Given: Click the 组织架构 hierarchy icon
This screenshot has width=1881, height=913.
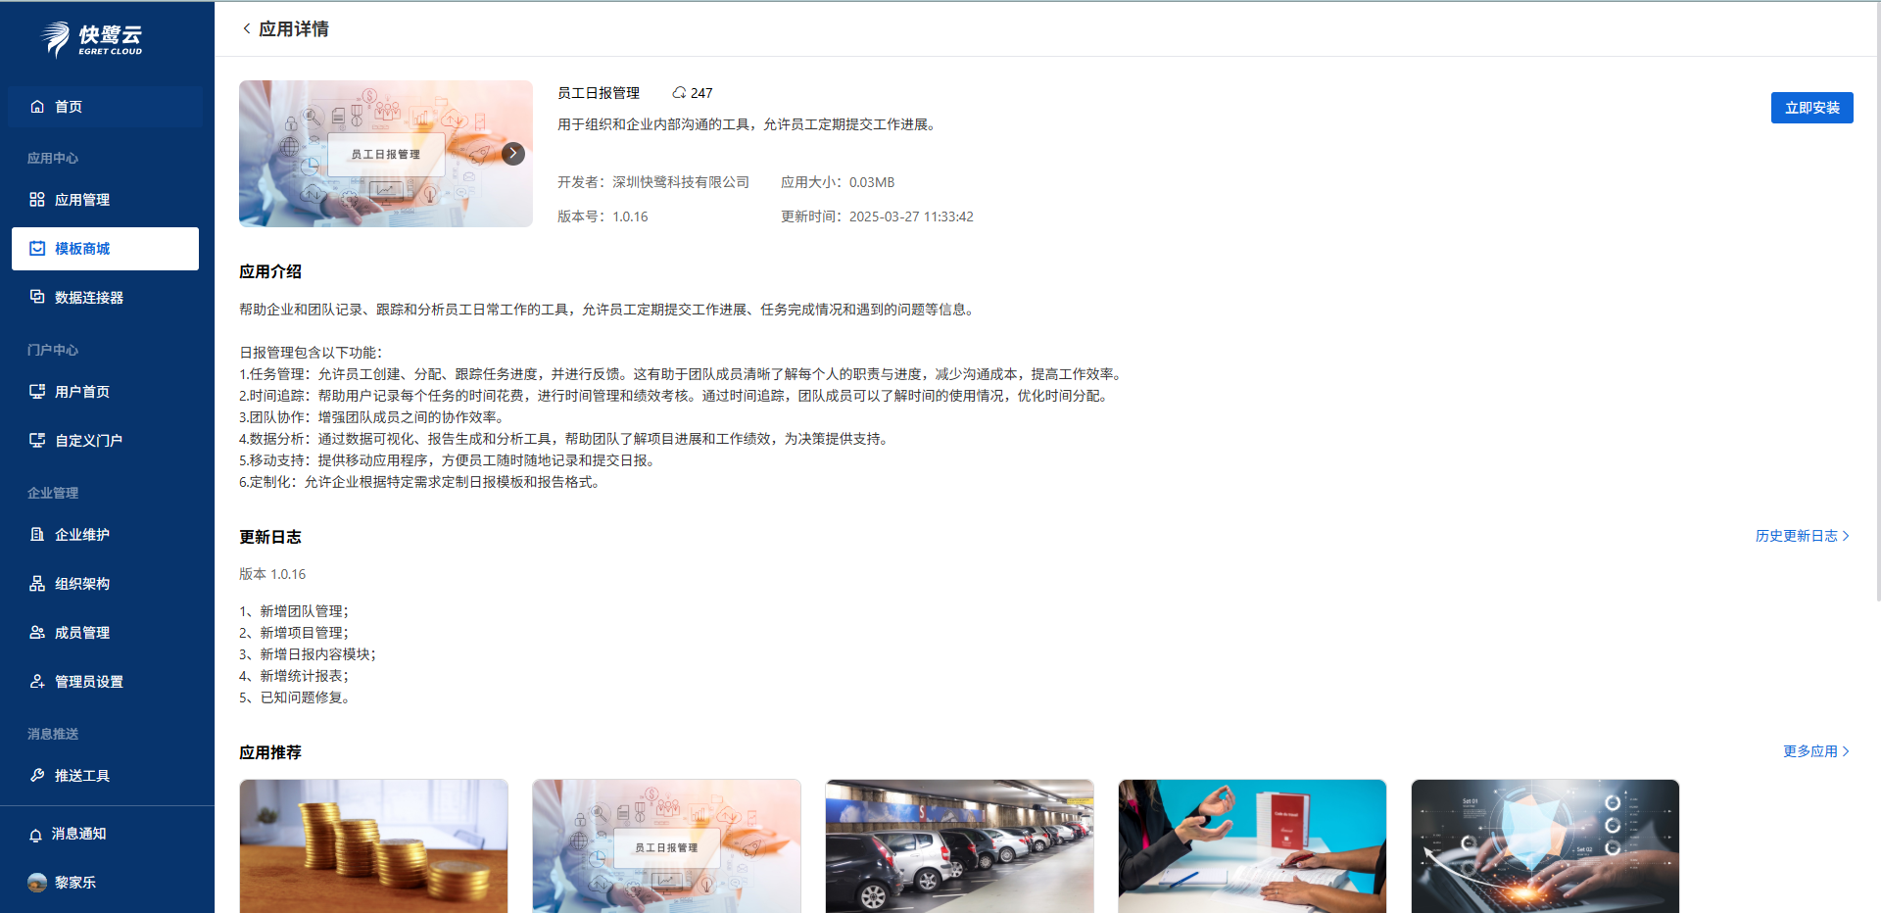Looking at the screenshot, I should [x=37, y=584].
